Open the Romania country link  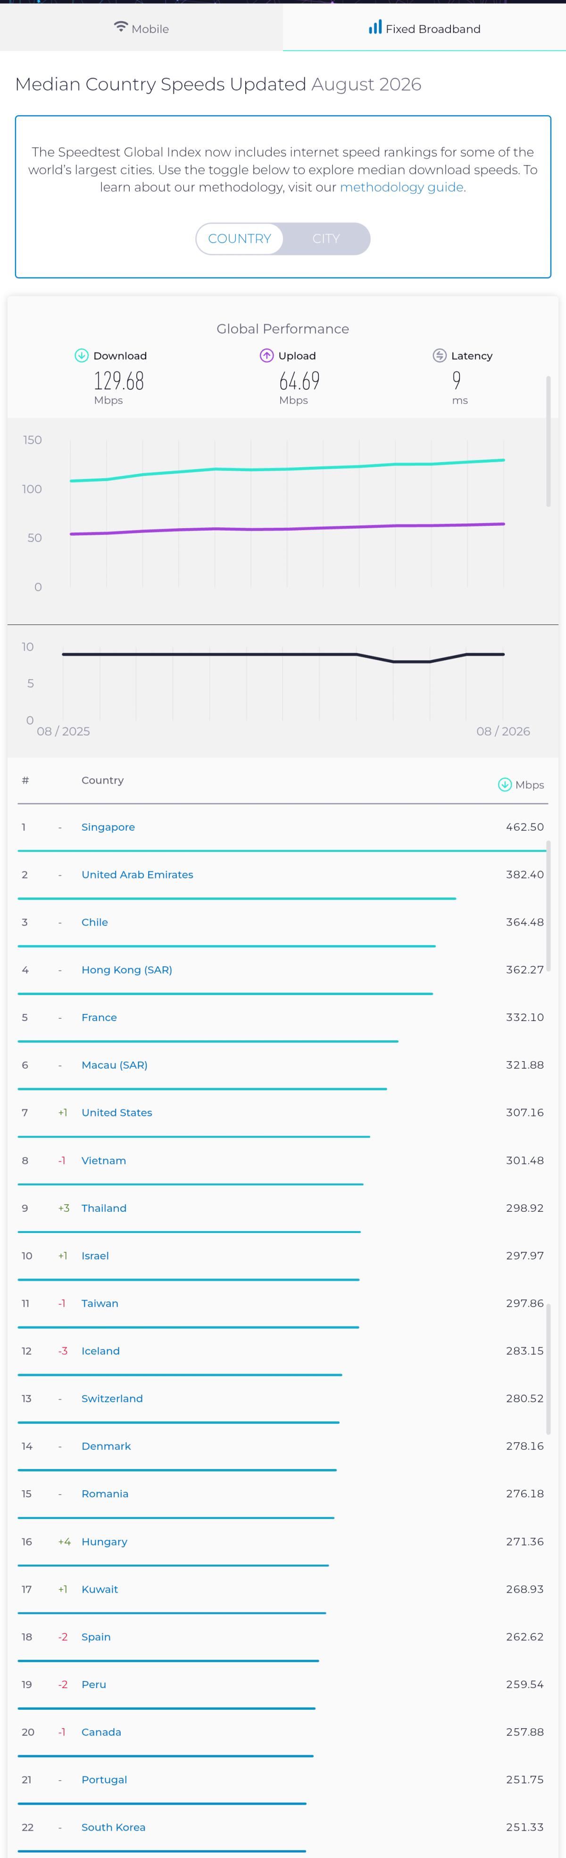[x=105, y=1494]
